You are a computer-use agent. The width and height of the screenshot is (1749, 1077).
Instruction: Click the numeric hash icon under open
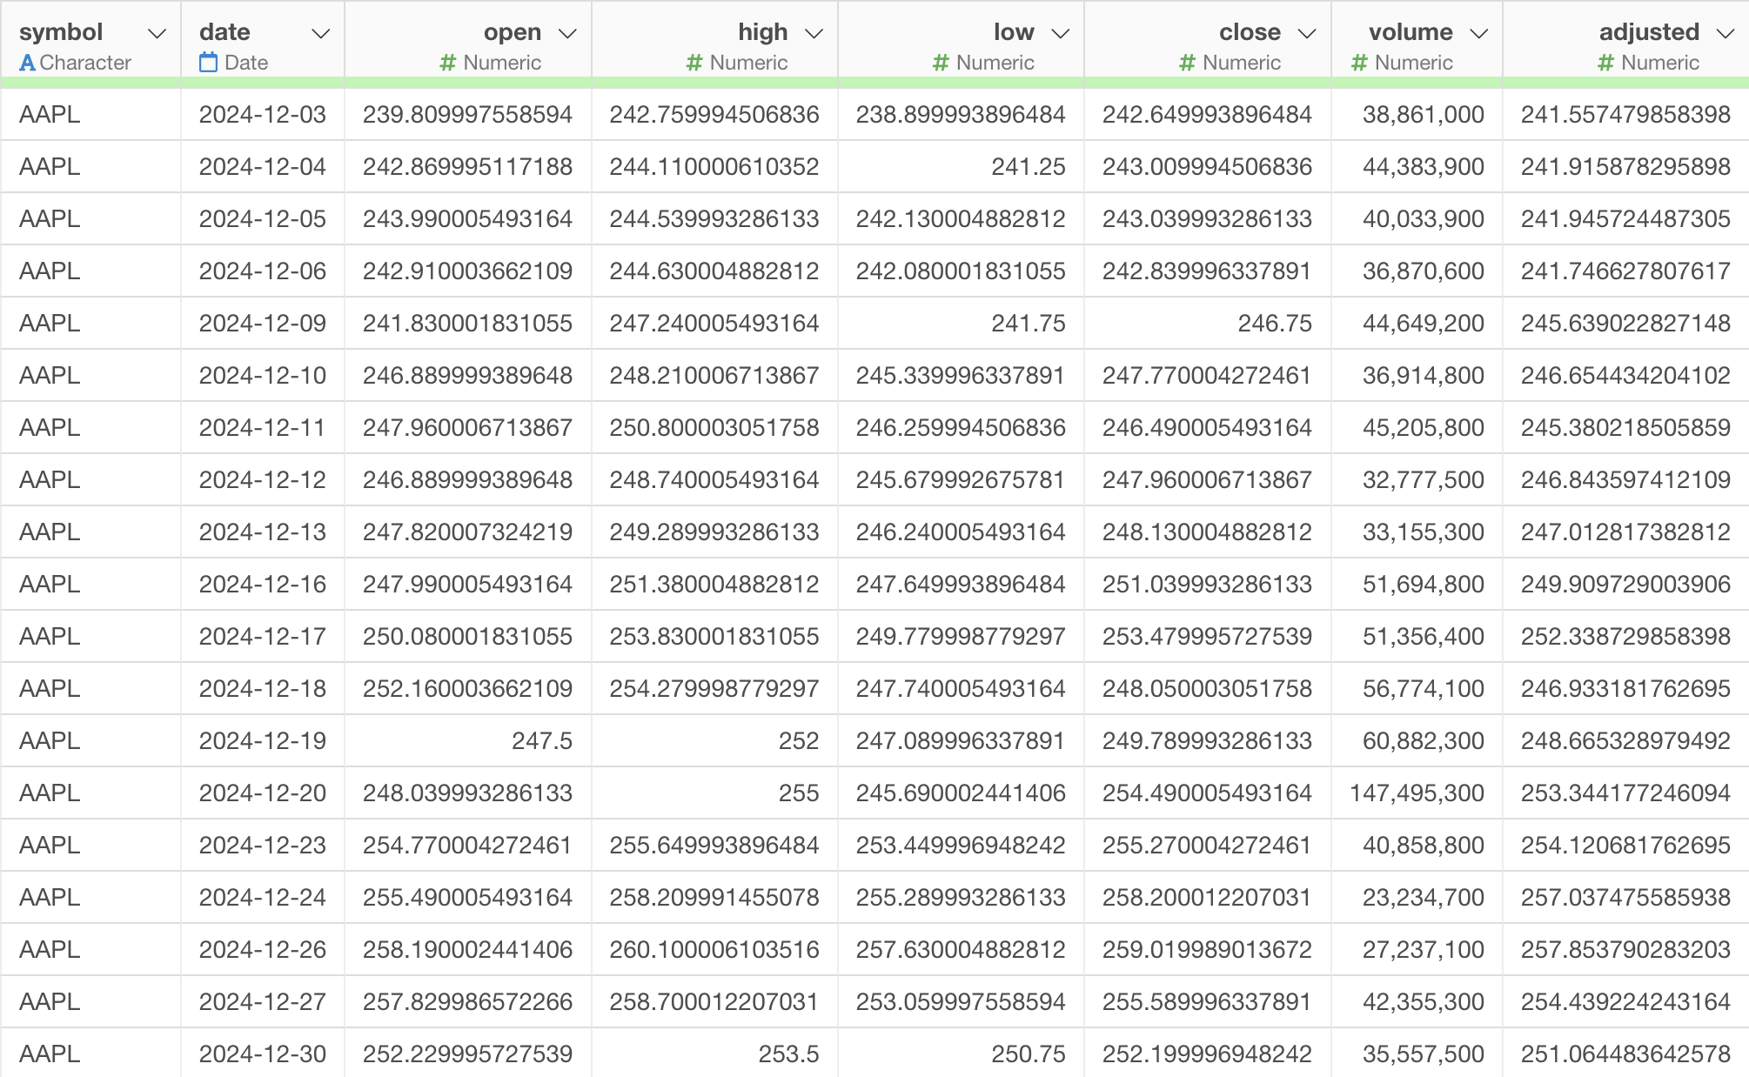[447, 63]
